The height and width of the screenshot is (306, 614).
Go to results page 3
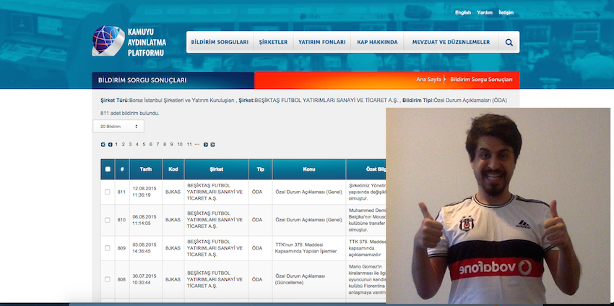pyautogui.click(x=130, y=145)
